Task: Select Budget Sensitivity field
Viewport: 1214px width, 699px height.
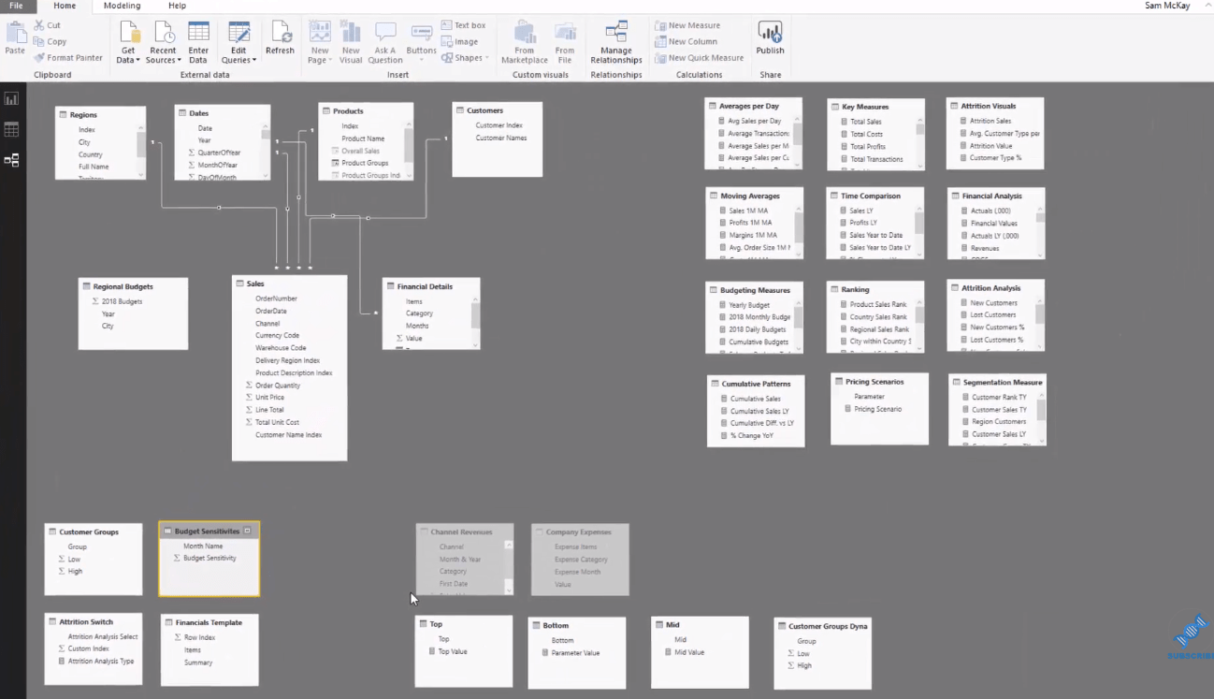Action: click(210, 558)
